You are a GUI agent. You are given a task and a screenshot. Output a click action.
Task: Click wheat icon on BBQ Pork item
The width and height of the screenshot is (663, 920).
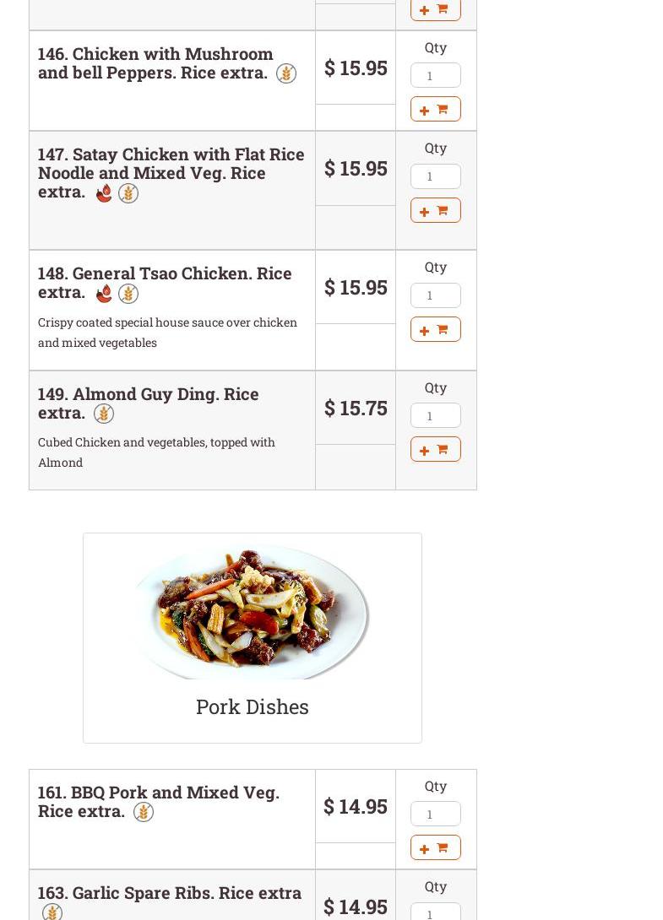(x=144, y=812)
